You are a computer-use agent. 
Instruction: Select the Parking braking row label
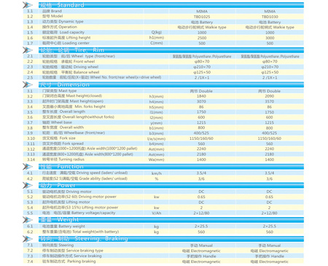[x=69, y=262]
